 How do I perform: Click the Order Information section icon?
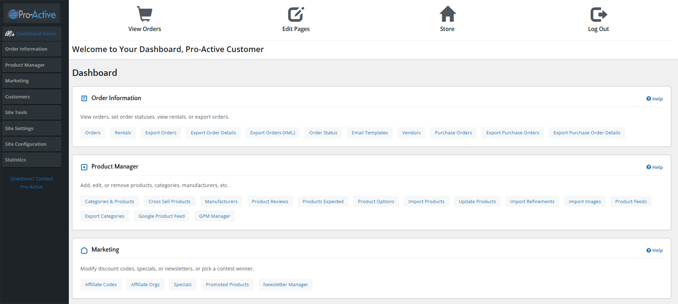pyautogui.click(x=84, y=98)
